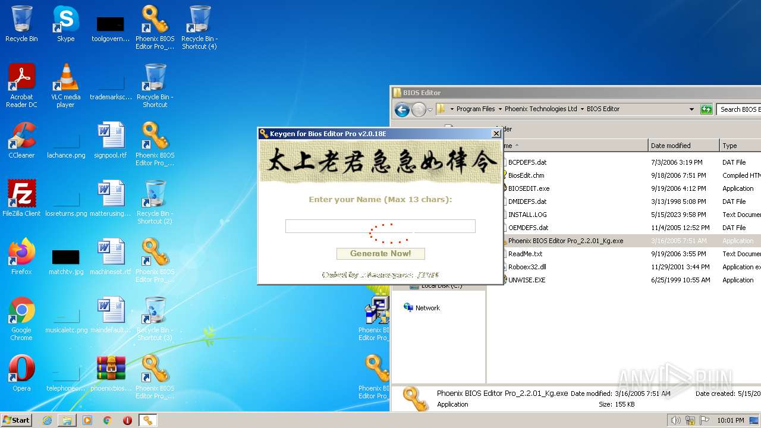Click the Generate Now! button
This screenshot has width=761, height=428.
click(380, 254)
